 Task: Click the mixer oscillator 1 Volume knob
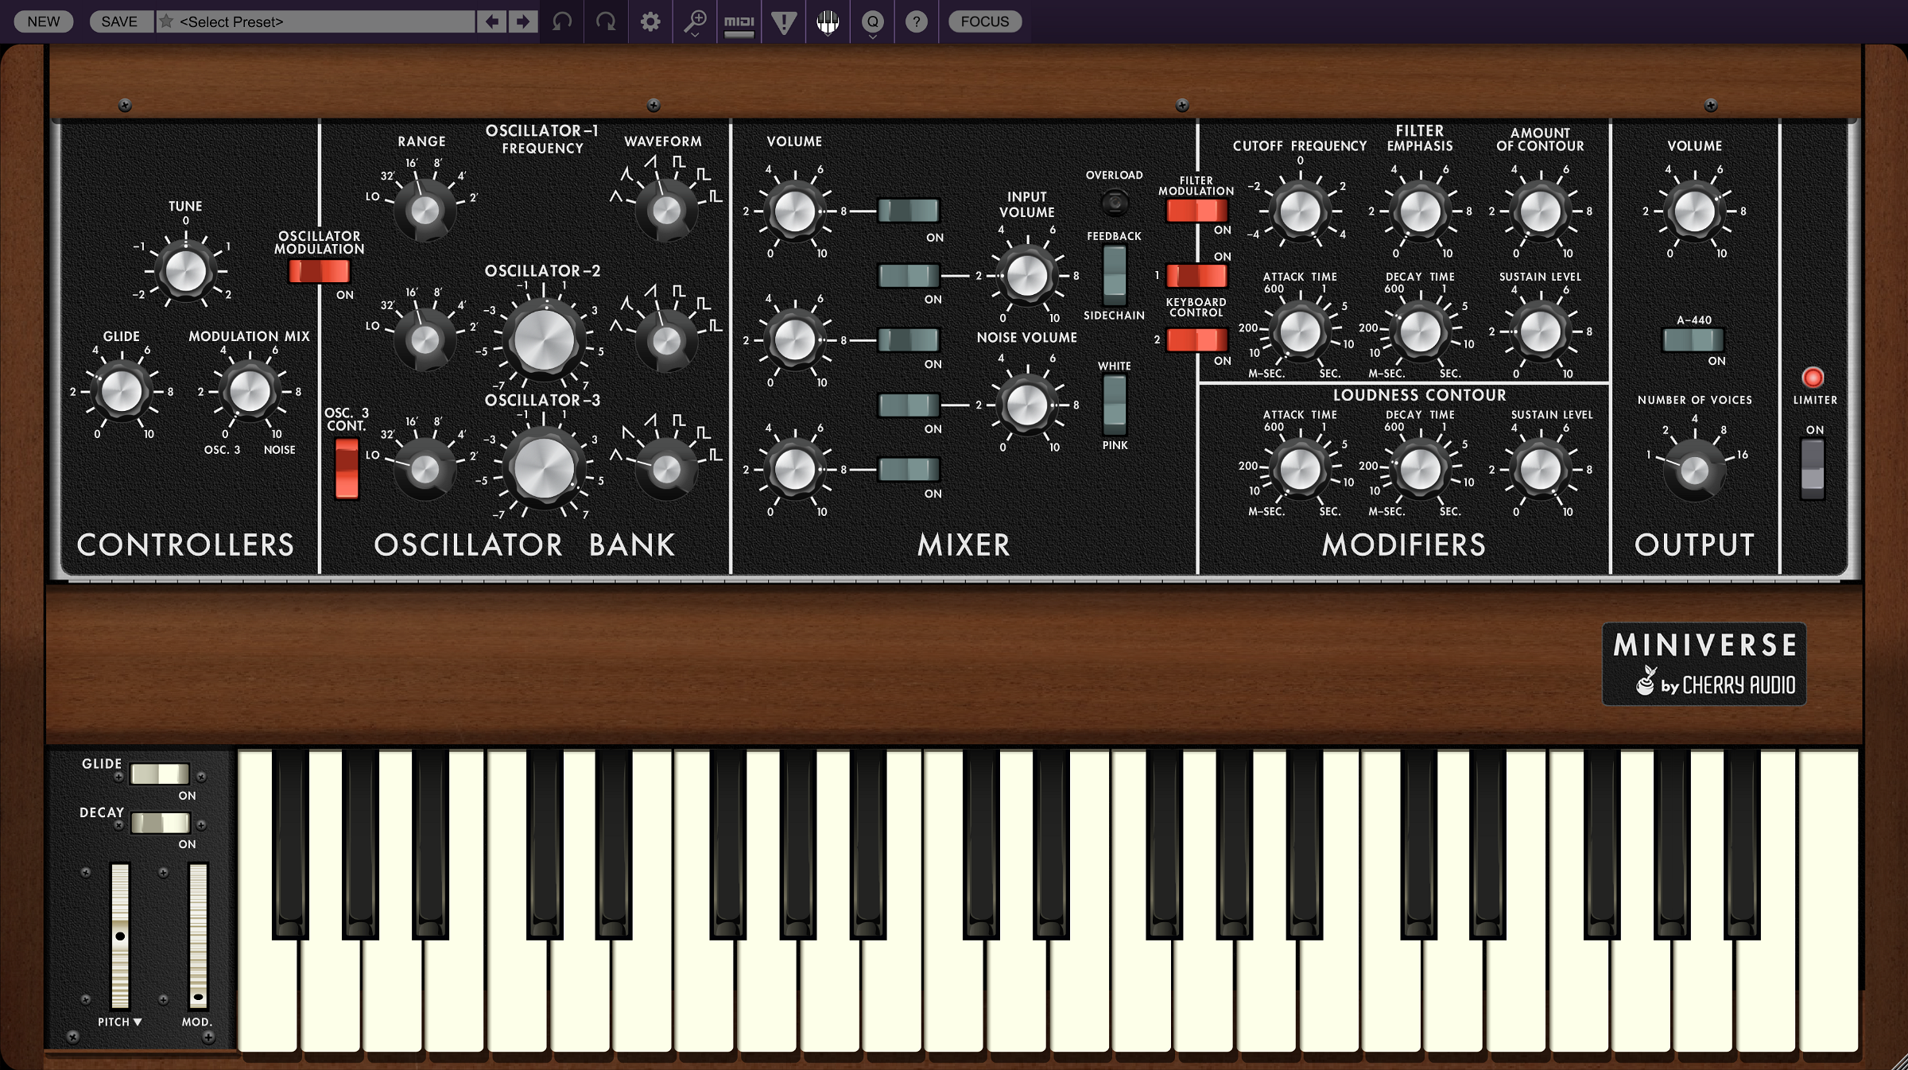point(794,211)
